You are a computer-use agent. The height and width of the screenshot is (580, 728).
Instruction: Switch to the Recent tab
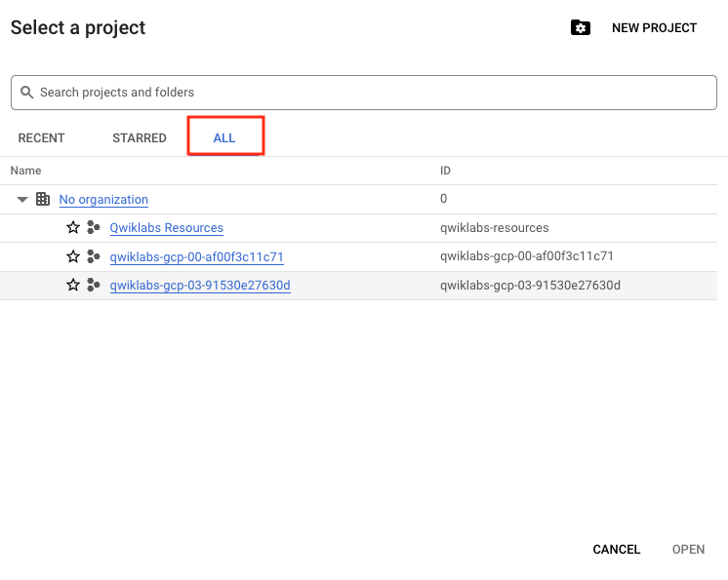(x=41, y=138)
